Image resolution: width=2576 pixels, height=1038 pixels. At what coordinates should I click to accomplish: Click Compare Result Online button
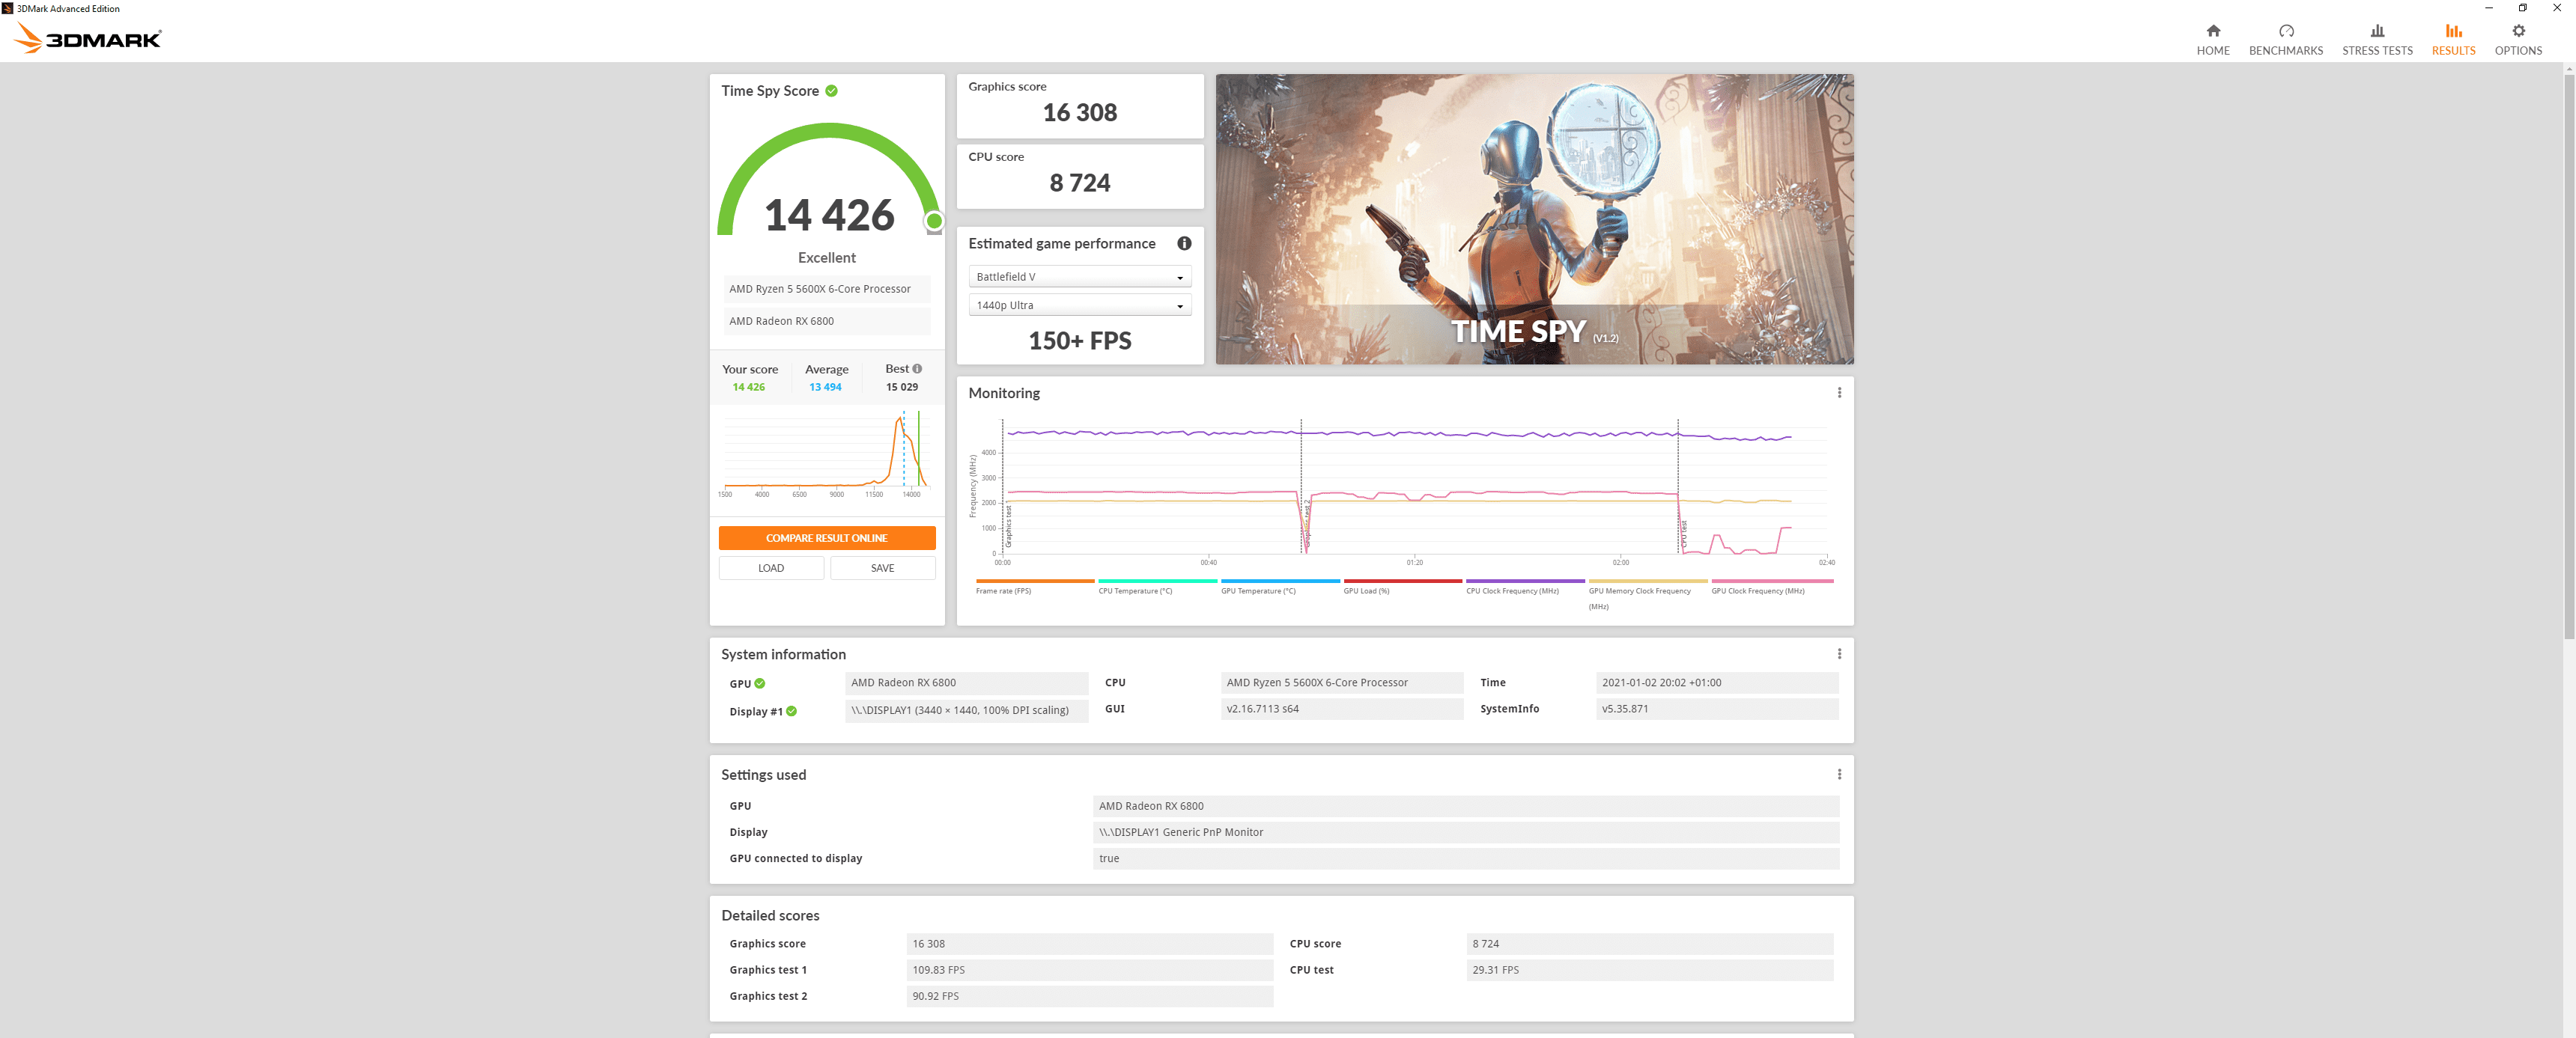[826, 537]
